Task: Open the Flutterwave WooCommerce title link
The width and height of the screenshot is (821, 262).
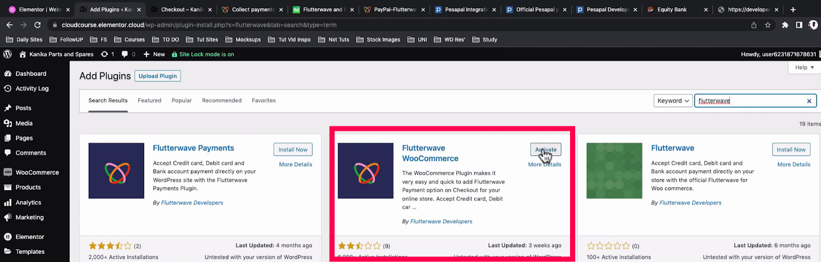Action: point(430,153)
